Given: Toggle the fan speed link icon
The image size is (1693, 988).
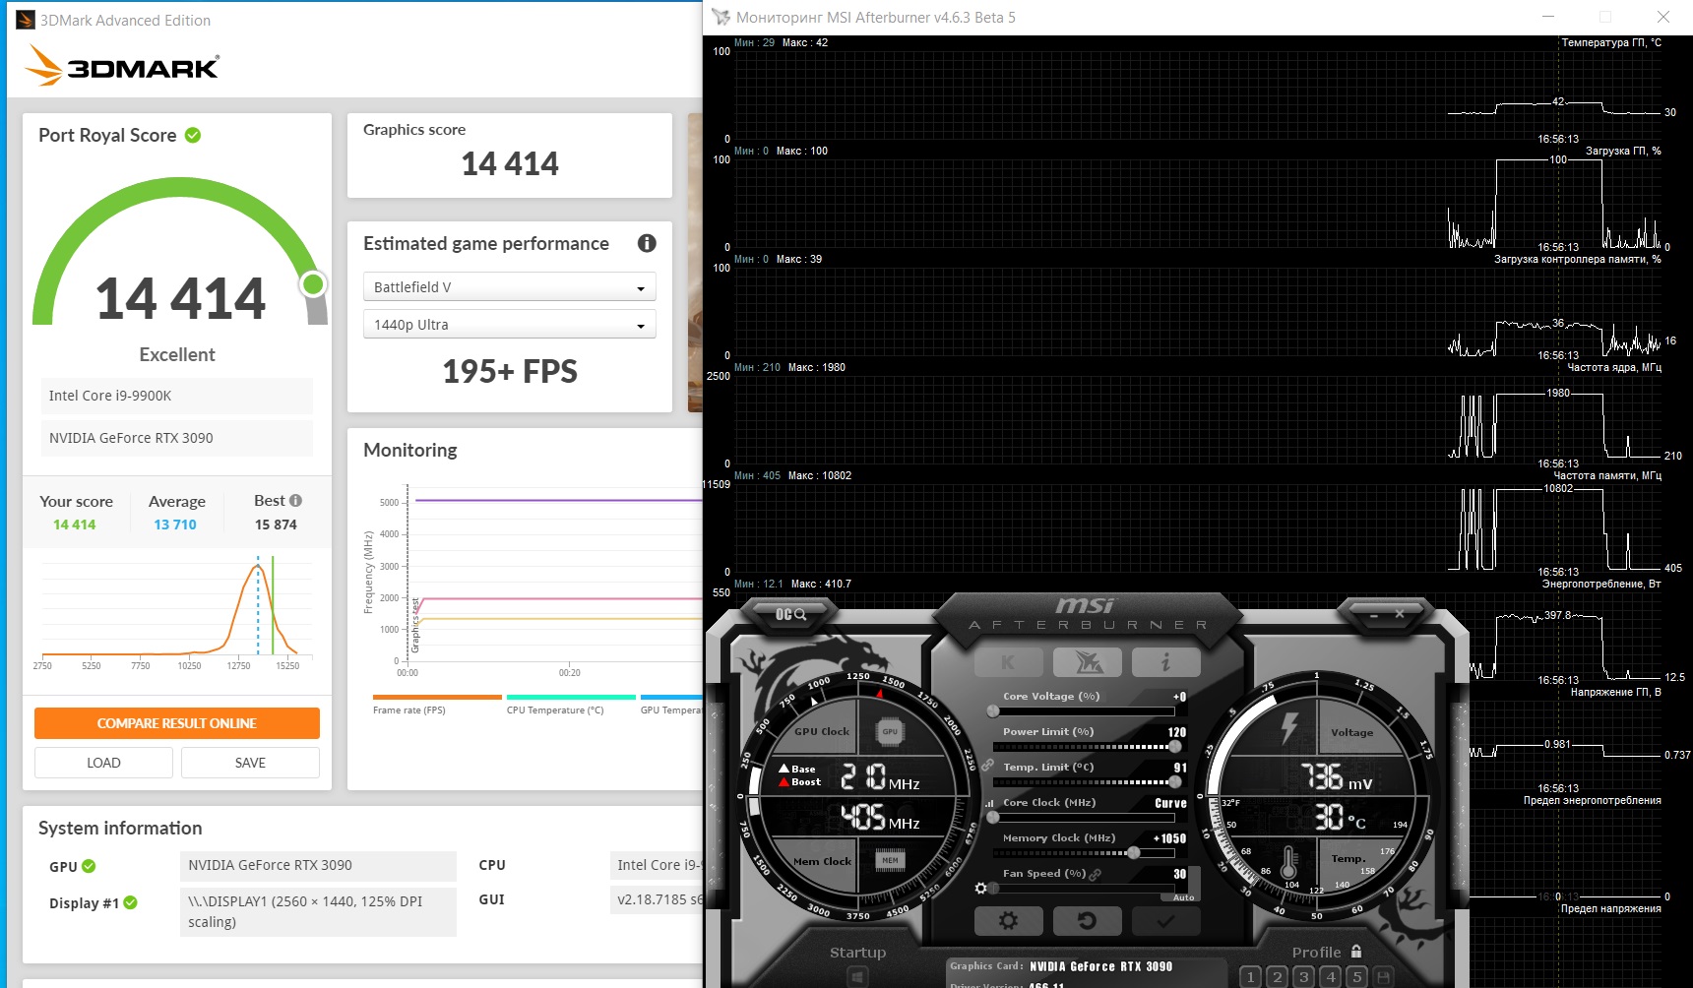Looking at the screenshot, I should (x=1095, y=874).
